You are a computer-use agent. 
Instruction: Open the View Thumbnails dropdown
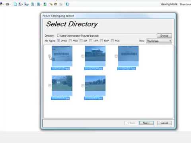[159, 41]
